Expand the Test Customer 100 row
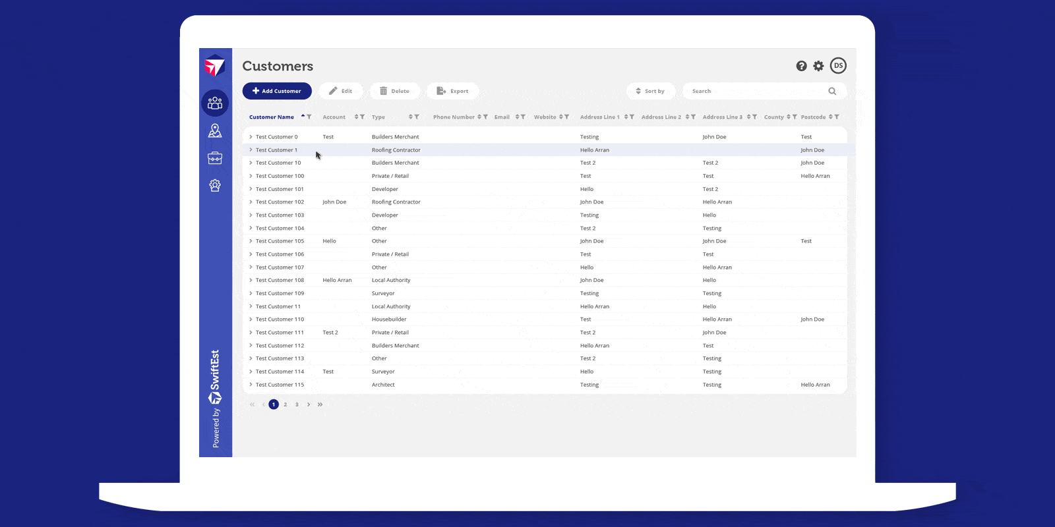The height and width of the screenshot is (527, 1055). click(x=251, y=176)
